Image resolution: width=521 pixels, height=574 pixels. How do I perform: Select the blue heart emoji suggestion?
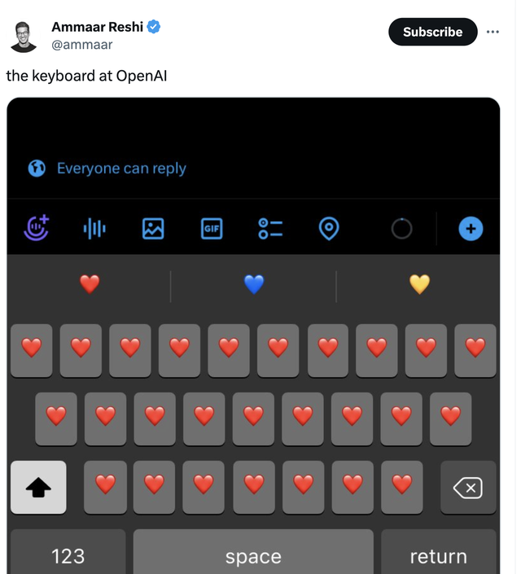point(254,284)
